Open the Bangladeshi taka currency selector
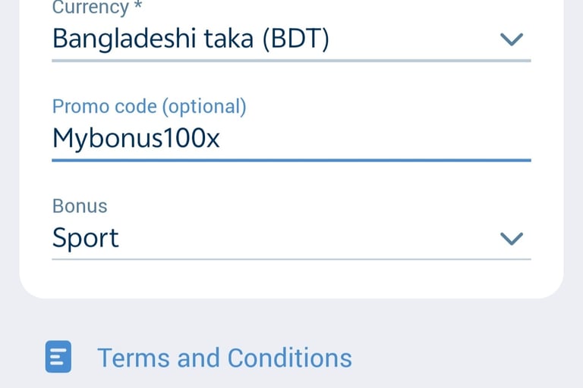The height and width of the screenshot is (388, 583). pos(291,39)
